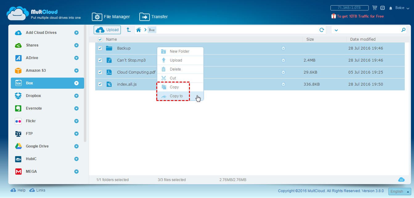Expand the ADrive dropdown arrow

pos(76,58)
